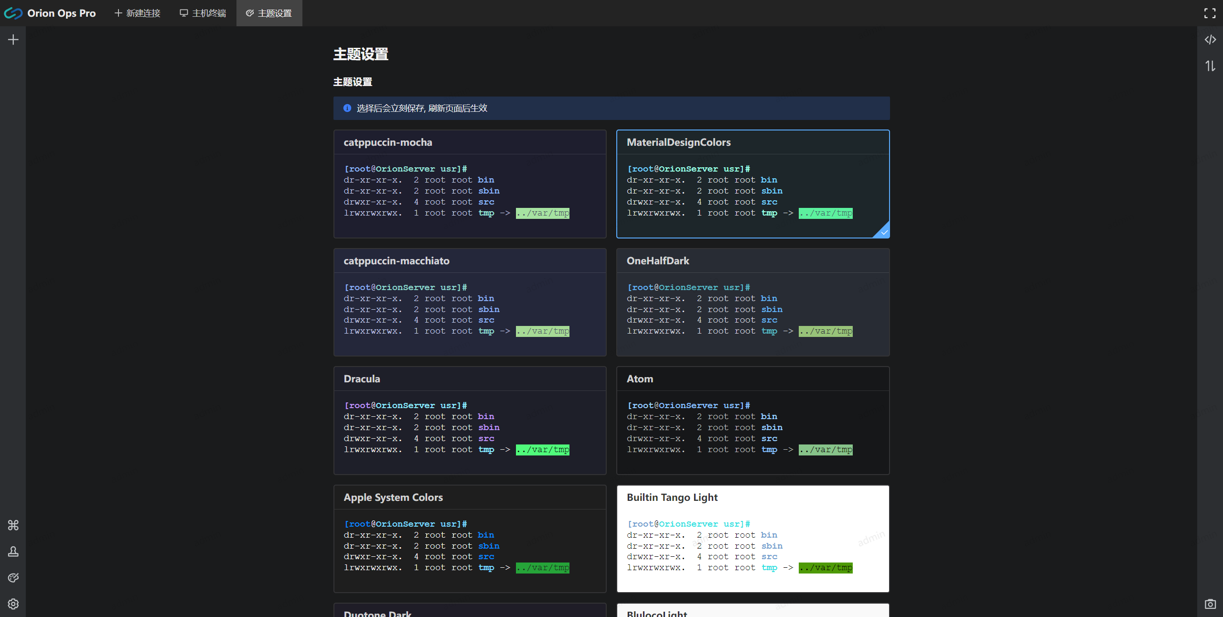
Task: Pick the Dracula theme card
Action: pyautogui.click(x=470, y=421)
